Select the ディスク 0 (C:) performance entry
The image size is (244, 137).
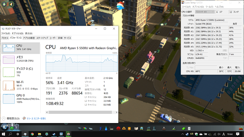point(21,72)
